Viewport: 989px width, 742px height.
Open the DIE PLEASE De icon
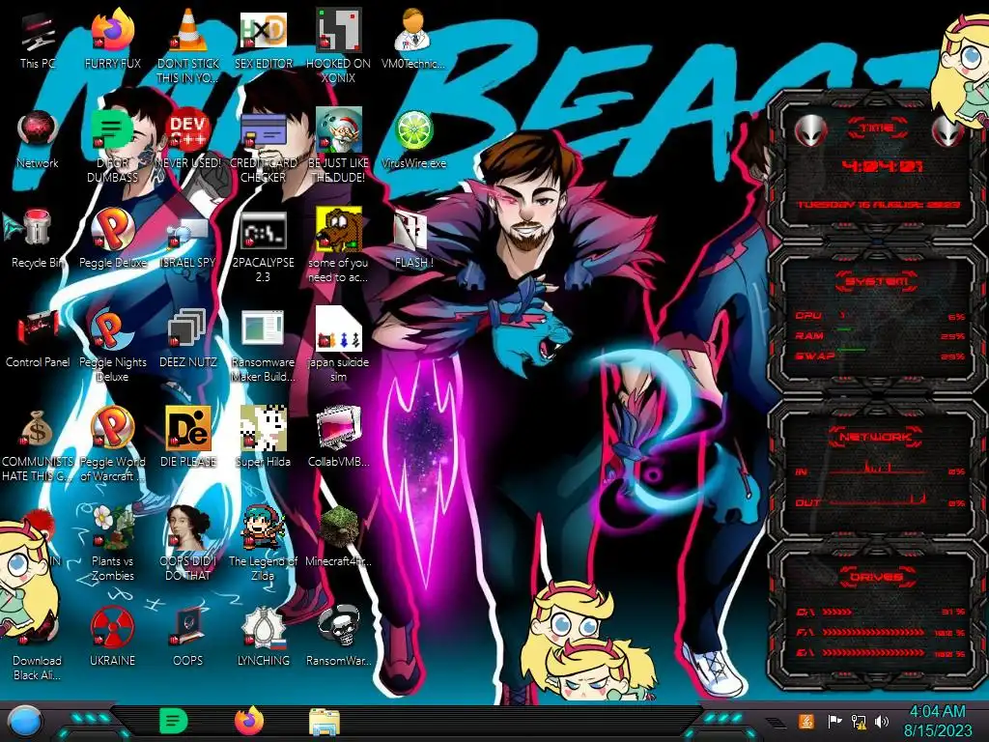[x=187, y=437]
